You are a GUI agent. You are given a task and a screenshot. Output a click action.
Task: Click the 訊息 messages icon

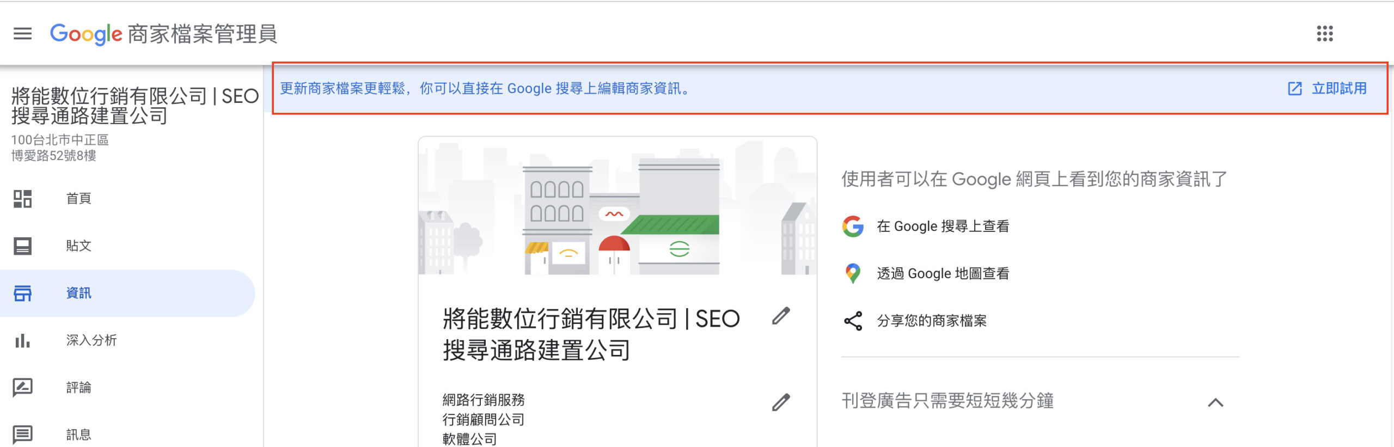[22, 434]
